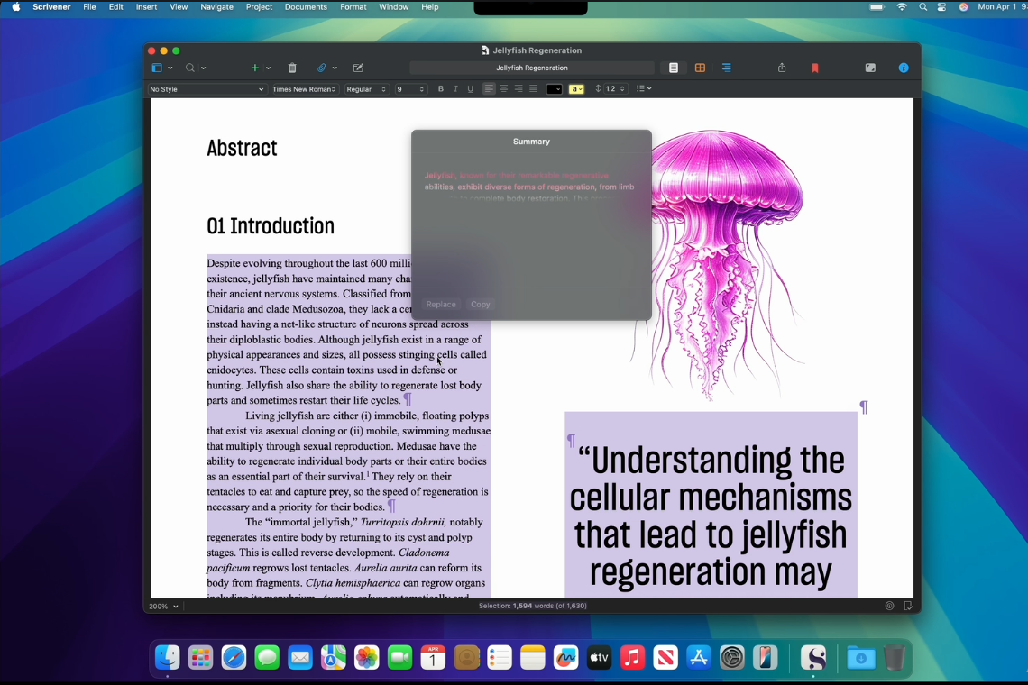Image resolution: width=1028 pixels, height=685 pixels.
Task: Open Finder from the dock
Action: [x=168, y=657]
